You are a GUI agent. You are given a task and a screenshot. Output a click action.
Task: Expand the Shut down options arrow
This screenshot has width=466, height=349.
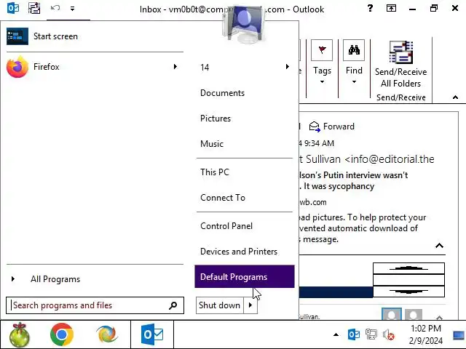coord(250,305)
